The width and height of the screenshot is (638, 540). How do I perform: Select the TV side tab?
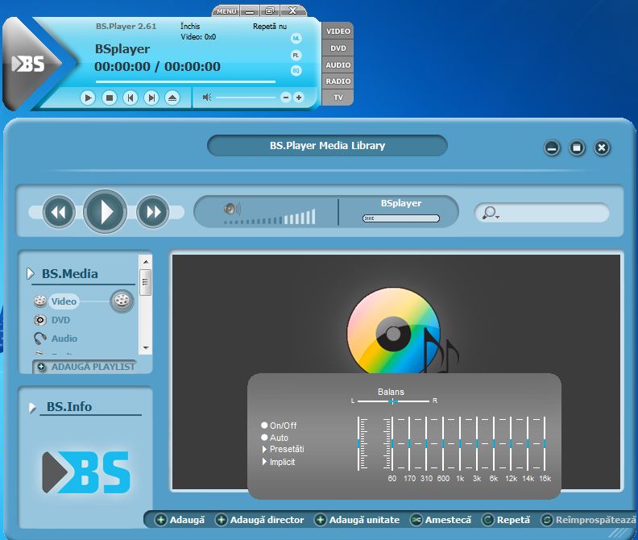(x=338, y=98)
